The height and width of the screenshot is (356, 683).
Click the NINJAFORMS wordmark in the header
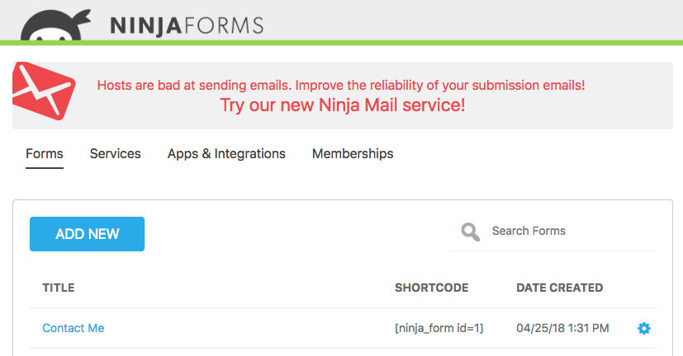(187, 26)
